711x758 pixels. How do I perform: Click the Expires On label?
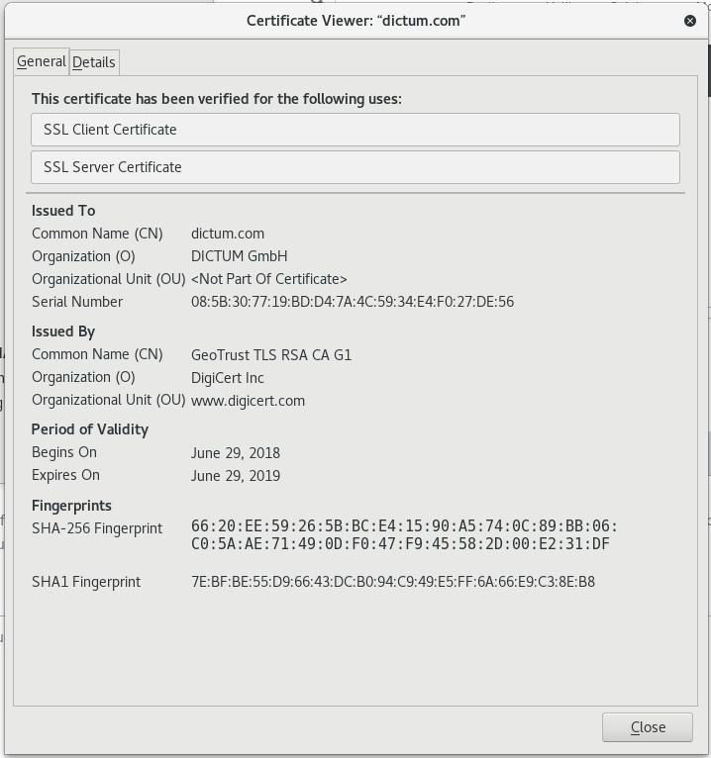[65, 475]
